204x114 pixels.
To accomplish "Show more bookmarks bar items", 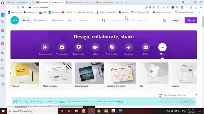I will click(200, 12).
